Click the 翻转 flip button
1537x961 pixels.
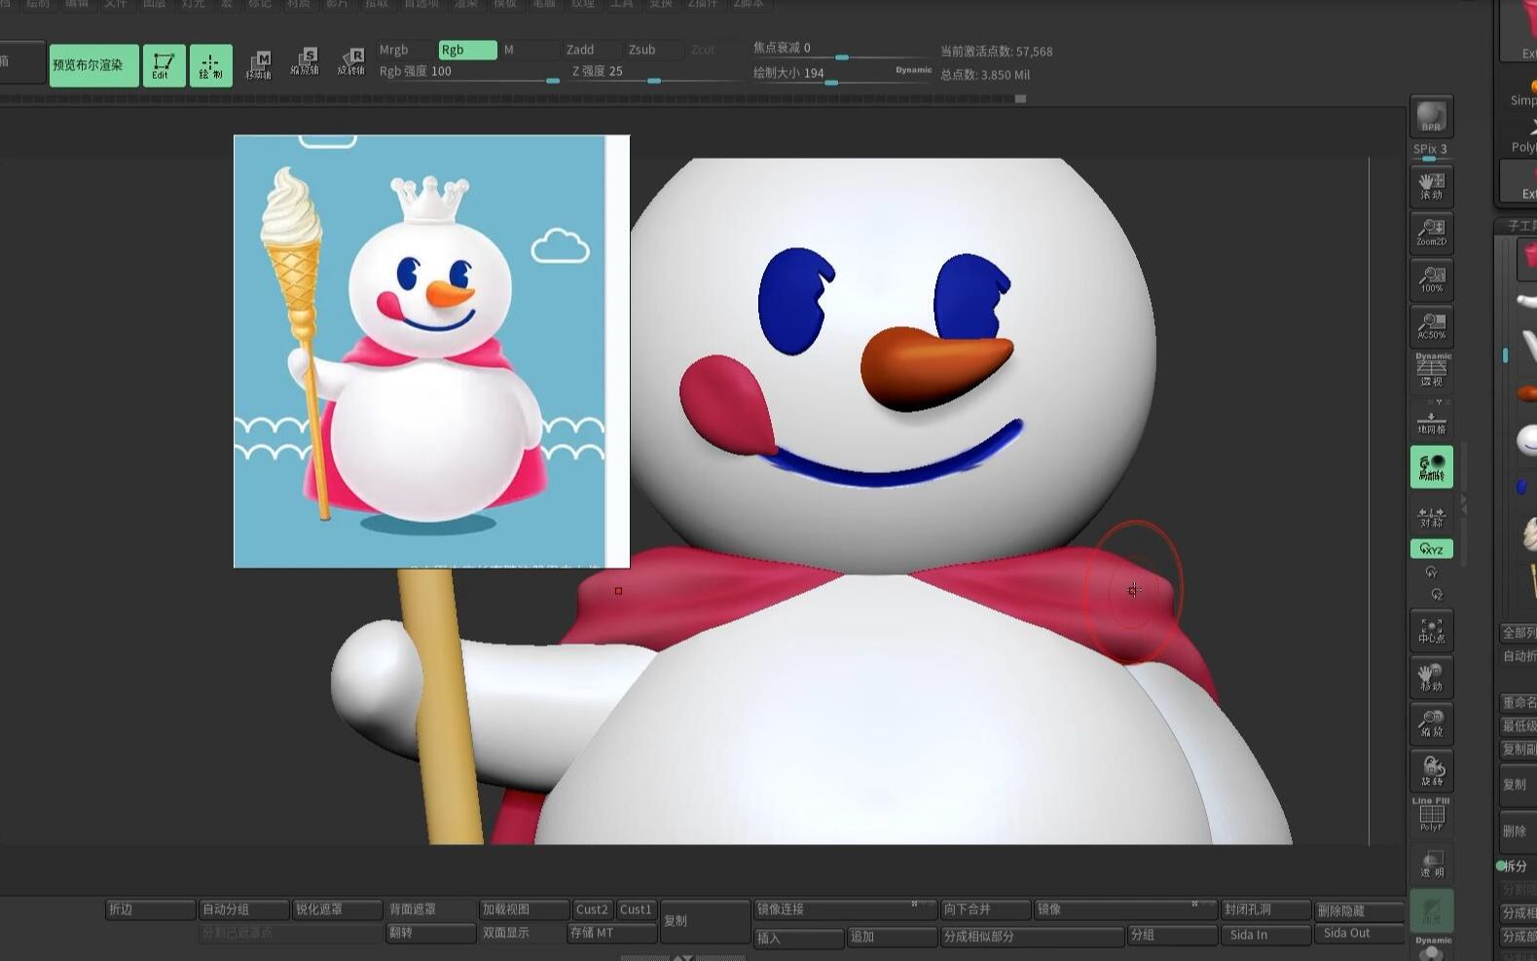point(430,933)
